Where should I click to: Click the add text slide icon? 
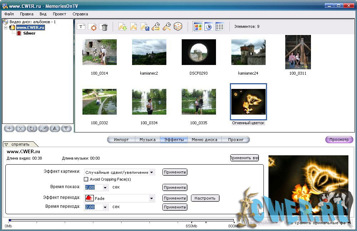[x=81, y=27]
